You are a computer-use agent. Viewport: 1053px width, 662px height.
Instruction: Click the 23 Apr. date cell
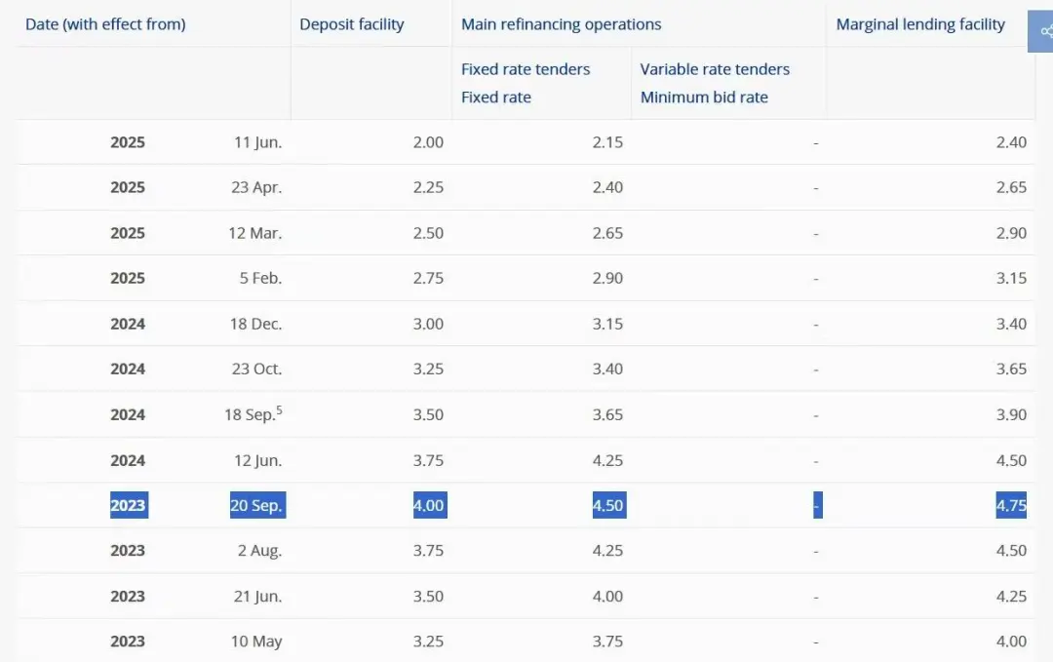[256, 187]
